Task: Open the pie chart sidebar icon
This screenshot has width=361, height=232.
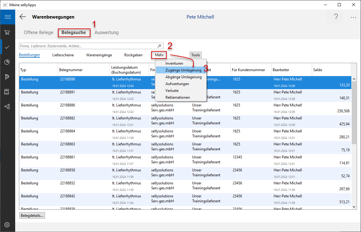Action: pos(7,62)
